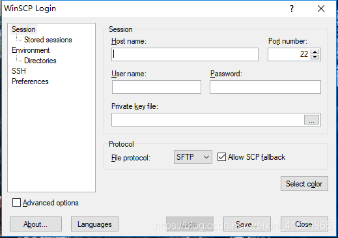This screenshot has width=338, height=238.
Task: Click into the Host name field
Action: [x=185, y=54]
